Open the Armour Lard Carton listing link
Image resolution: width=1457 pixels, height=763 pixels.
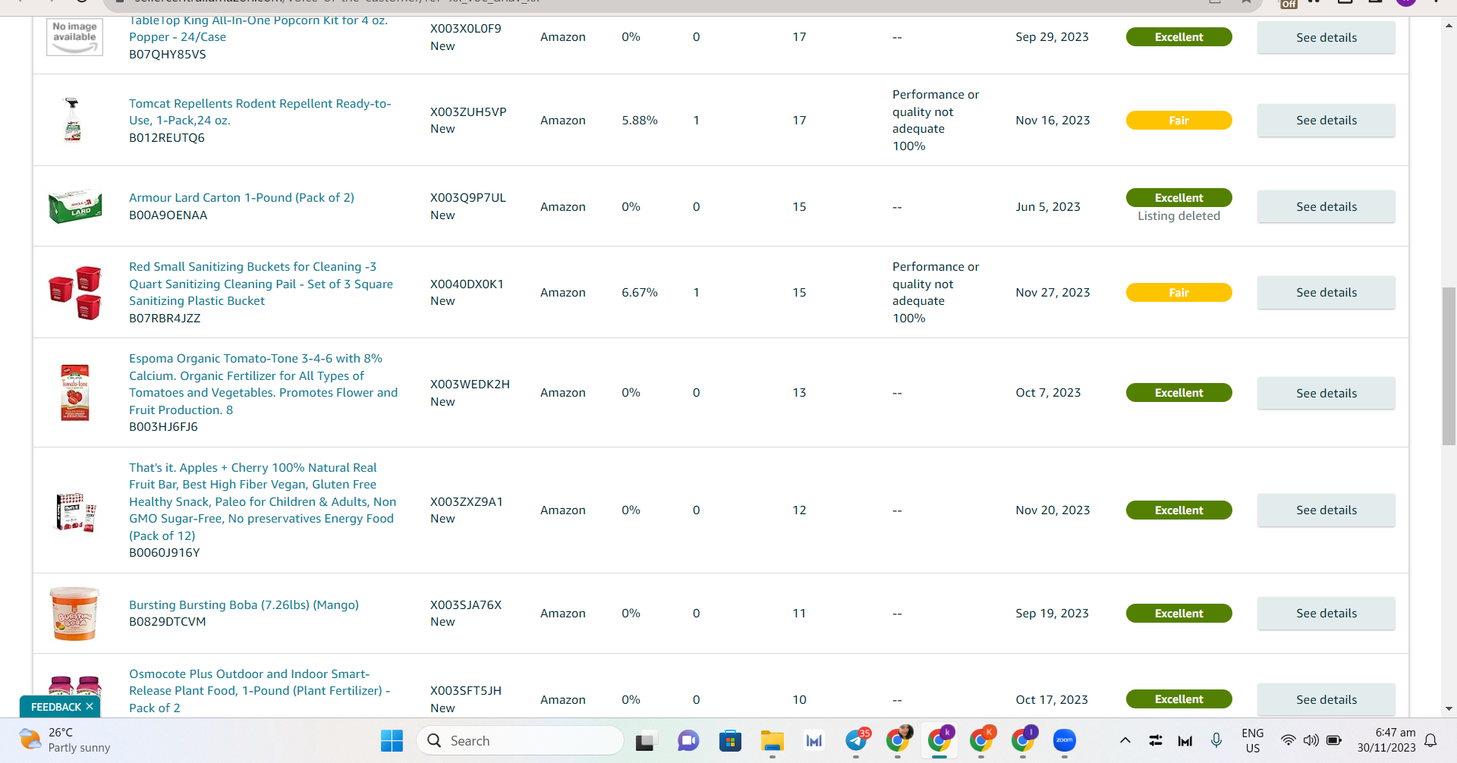coord(241,197)
